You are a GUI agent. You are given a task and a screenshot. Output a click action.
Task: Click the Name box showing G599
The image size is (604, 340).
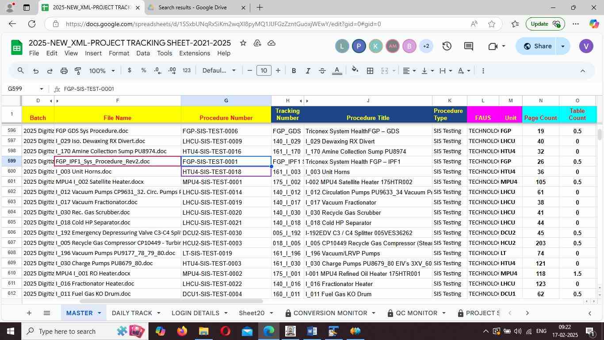[x=26, y=89]
